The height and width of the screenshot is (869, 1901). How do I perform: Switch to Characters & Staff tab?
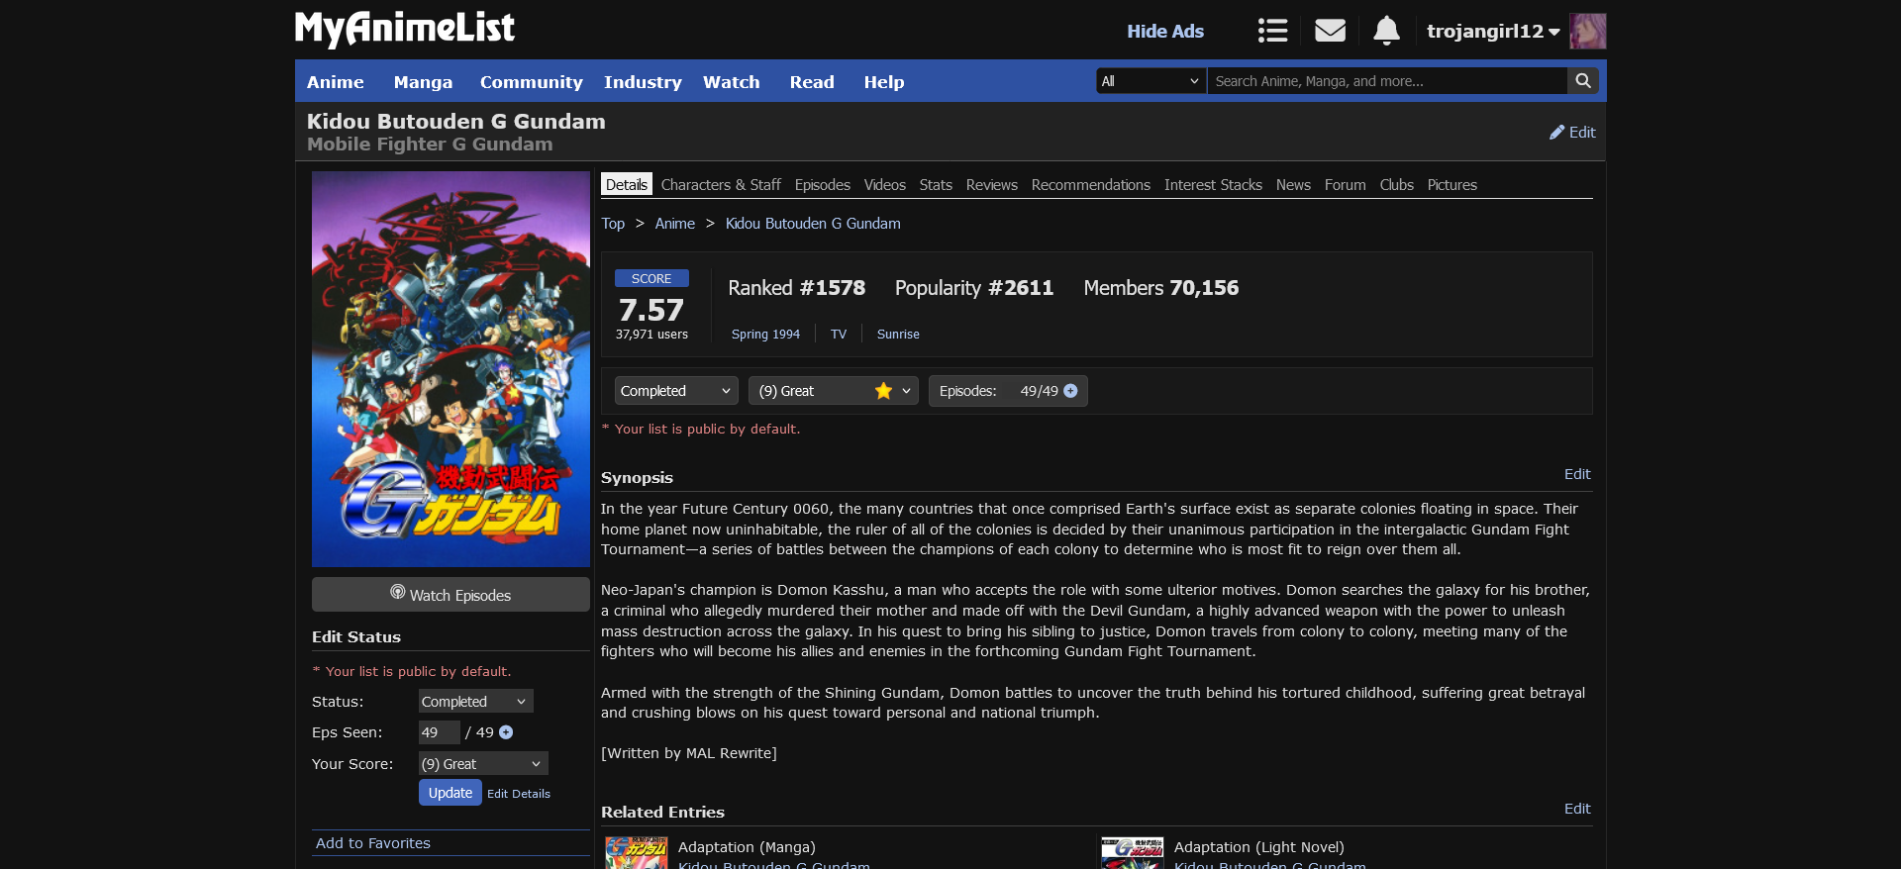721,184
